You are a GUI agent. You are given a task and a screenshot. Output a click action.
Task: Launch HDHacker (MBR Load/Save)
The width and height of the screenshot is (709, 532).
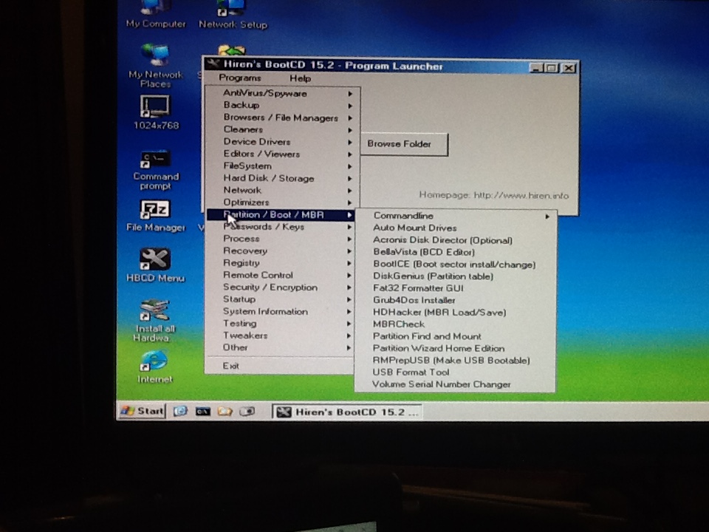coord(456,312)
